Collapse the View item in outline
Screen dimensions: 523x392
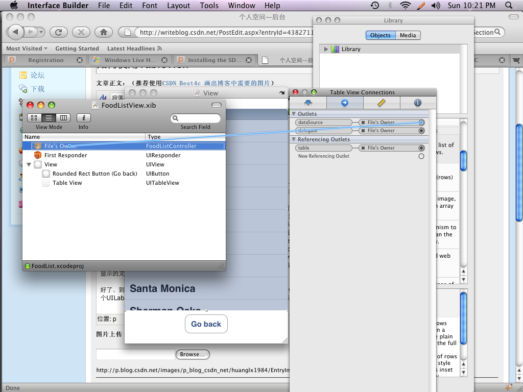[x=29, y=164]
